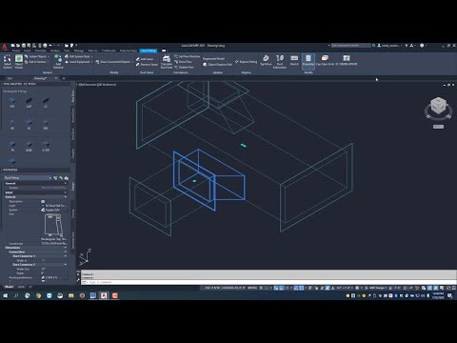Viewport: 457px width, 343px height.
Task: Select the Design tab of Properties palette
Action: [73, 186]
